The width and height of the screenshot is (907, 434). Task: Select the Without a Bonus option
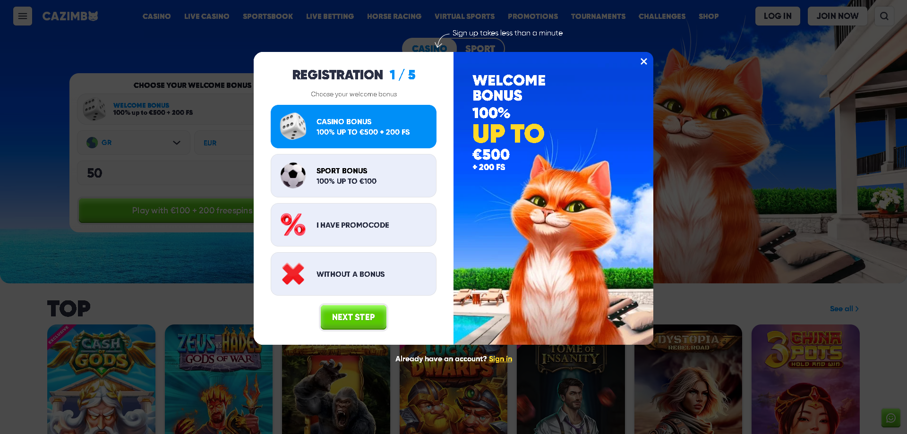(x=353, y=274)
